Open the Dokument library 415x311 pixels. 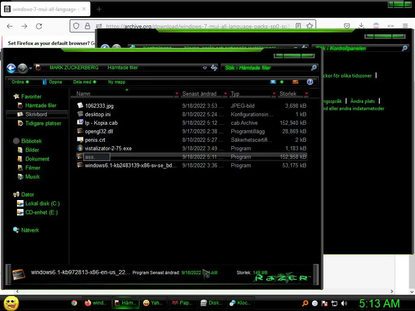(33, 159)
